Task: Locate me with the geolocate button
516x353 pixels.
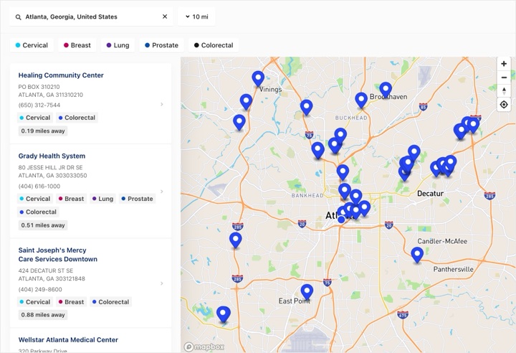Action: pyautogui.click(x=504, y=105)
